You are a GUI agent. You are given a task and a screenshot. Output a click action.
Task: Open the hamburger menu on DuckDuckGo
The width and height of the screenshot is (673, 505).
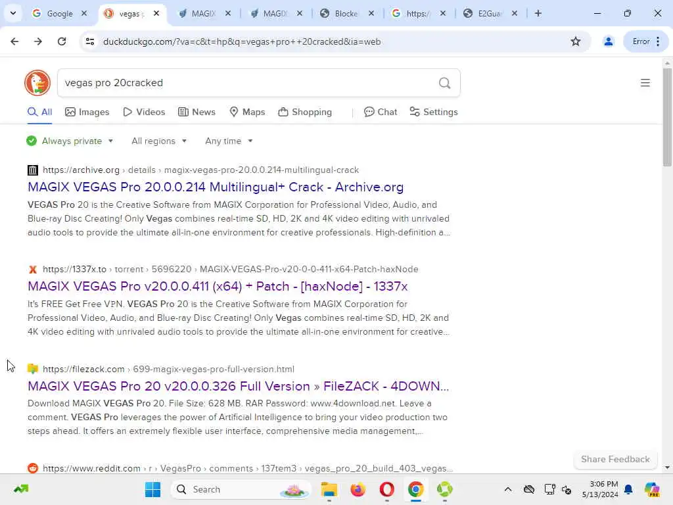tap(645, 83)
